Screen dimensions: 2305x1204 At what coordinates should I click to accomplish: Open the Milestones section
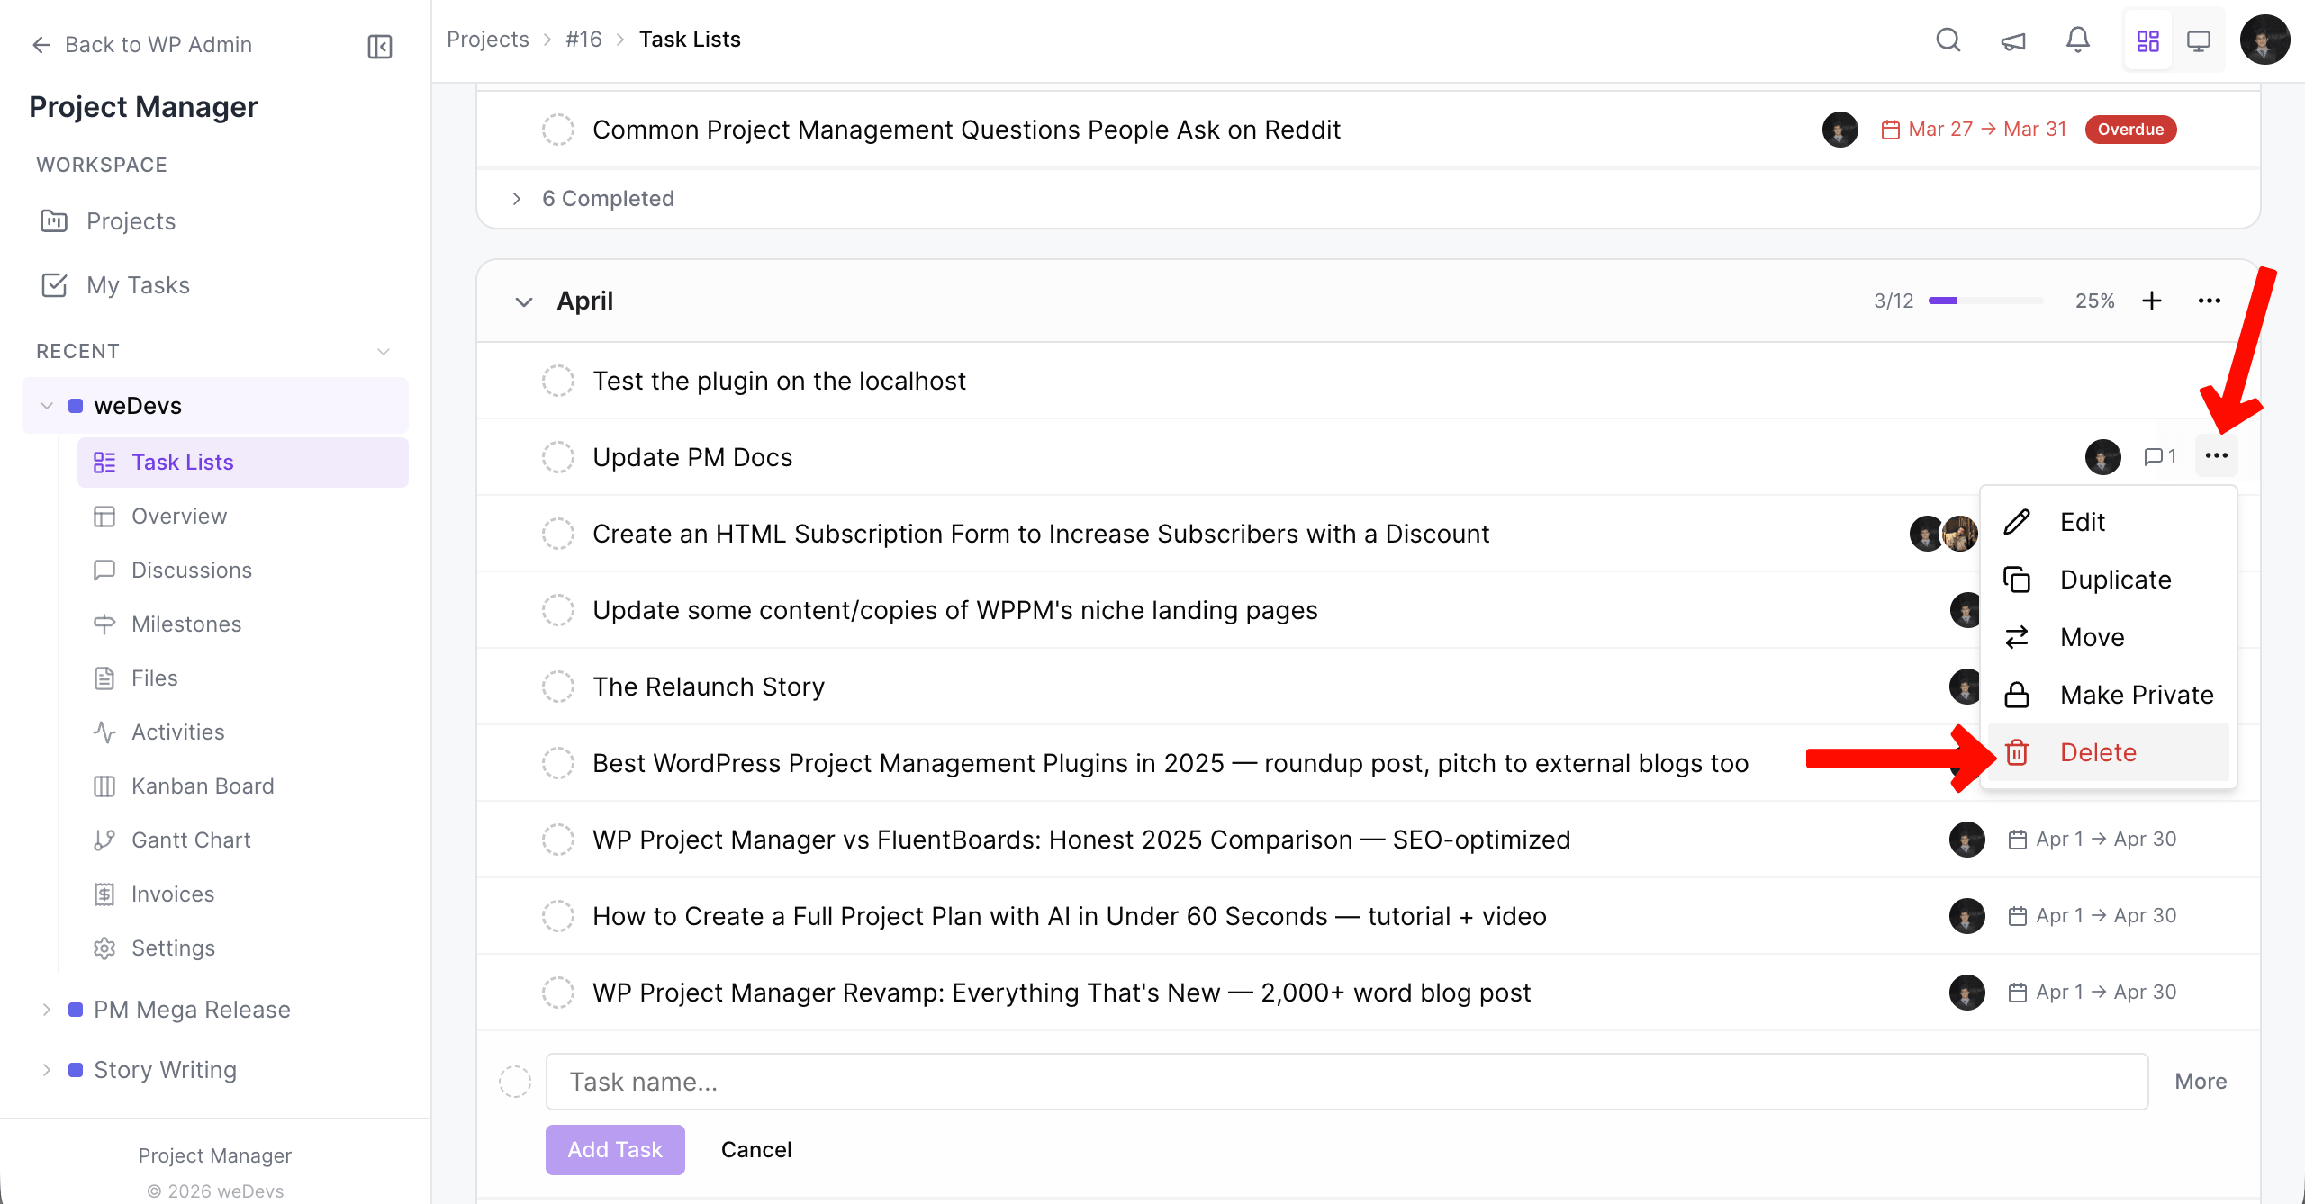[185, 624]
